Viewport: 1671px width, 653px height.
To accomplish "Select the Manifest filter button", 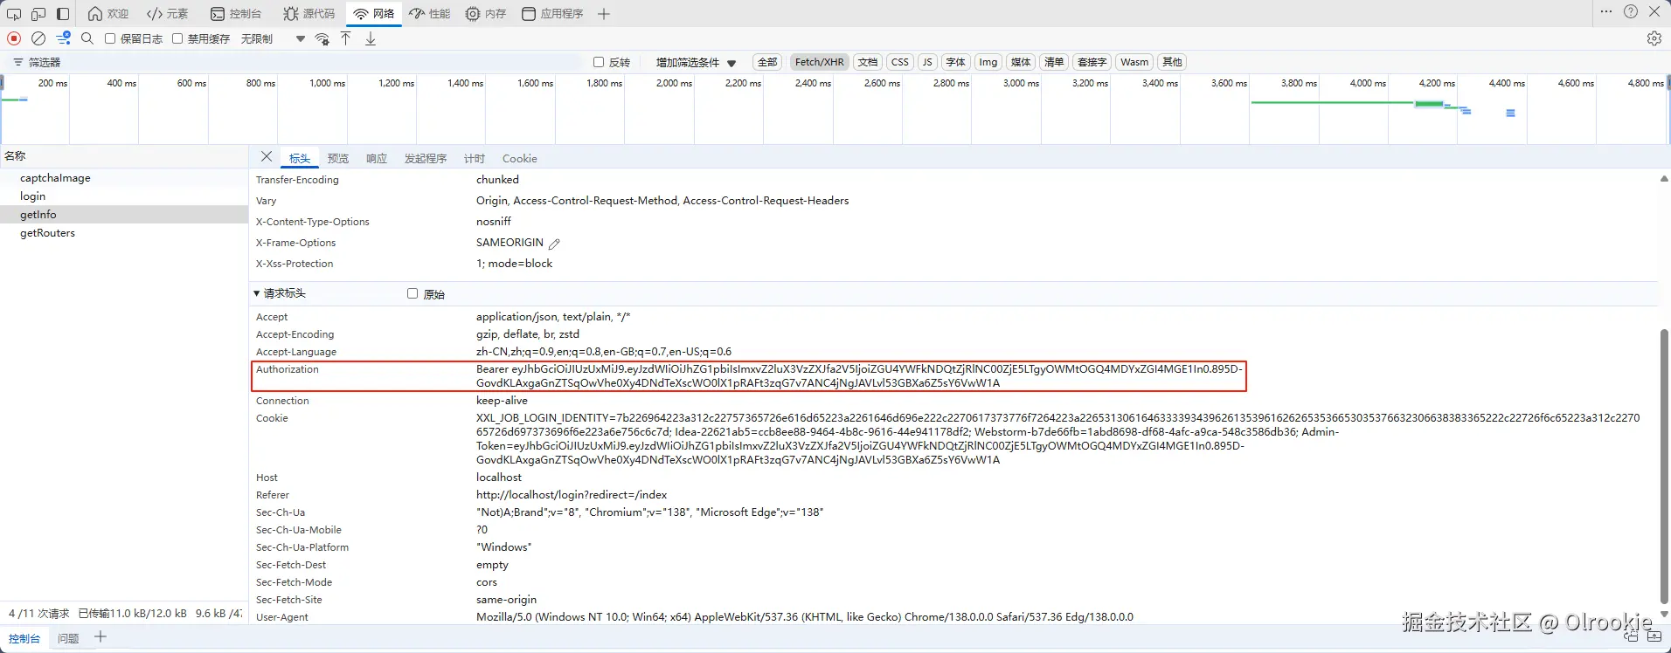I will [1054, 62].
